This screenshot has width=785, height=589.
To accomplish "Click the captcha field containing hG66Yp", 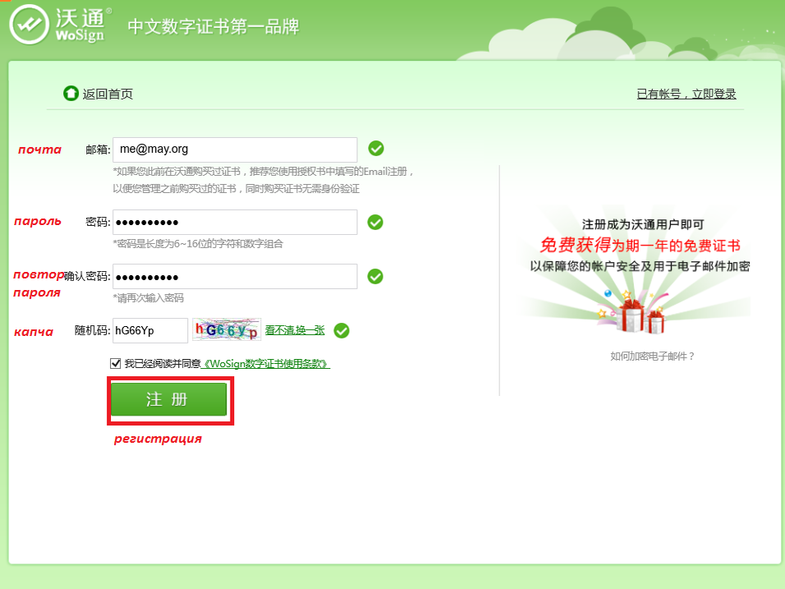I will 150,330.
